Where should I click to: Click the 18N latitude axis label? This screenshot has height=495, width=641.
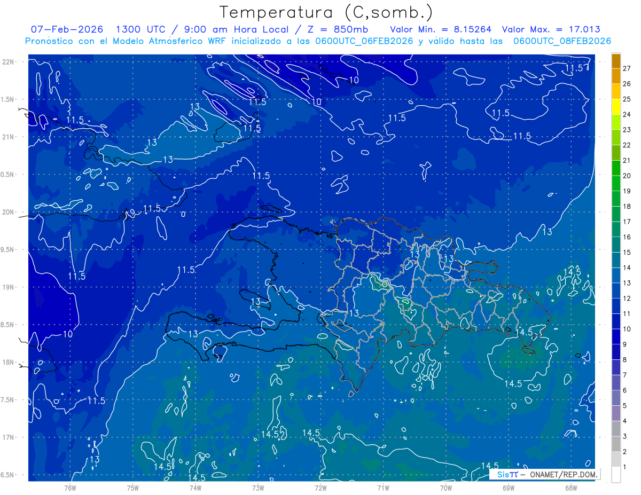(8, 362)
